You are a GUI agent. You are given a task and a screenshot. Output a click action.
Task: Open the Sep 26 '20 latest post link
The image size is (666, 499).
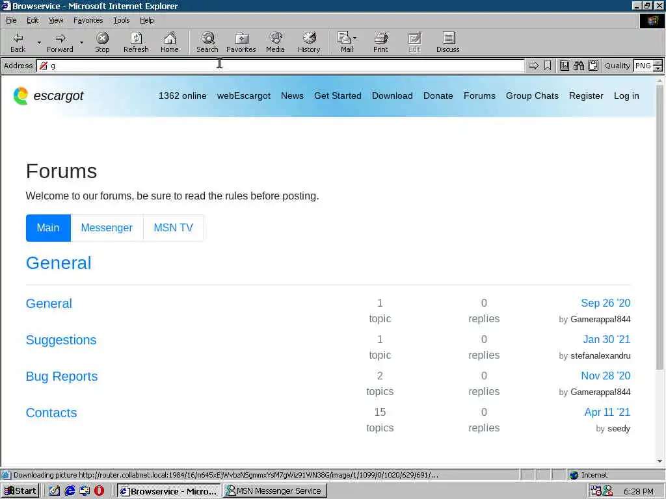pos(606,303)
